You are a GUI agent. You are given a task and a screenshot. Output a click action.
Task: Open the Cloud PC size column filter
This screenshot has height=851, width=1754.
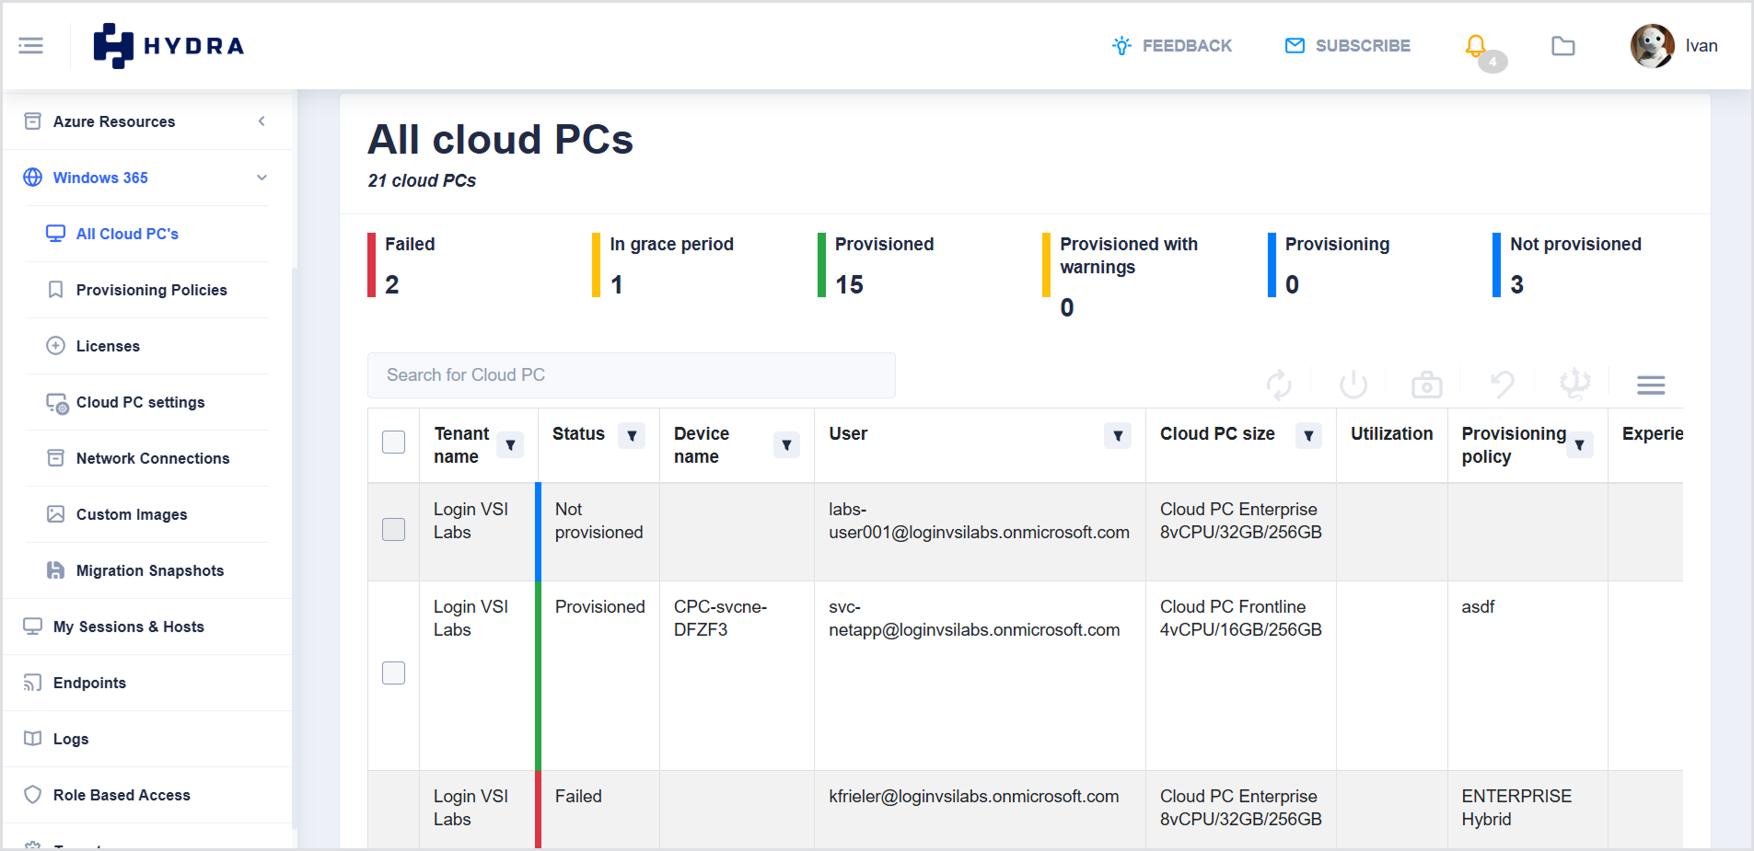(1308, 435)
